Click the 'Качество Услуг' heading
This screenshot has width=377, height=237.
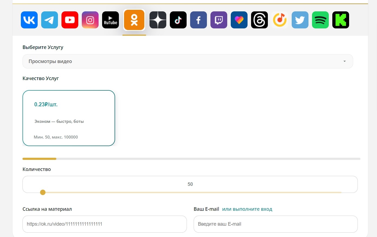pyautogui.click(x=41, y=78)
